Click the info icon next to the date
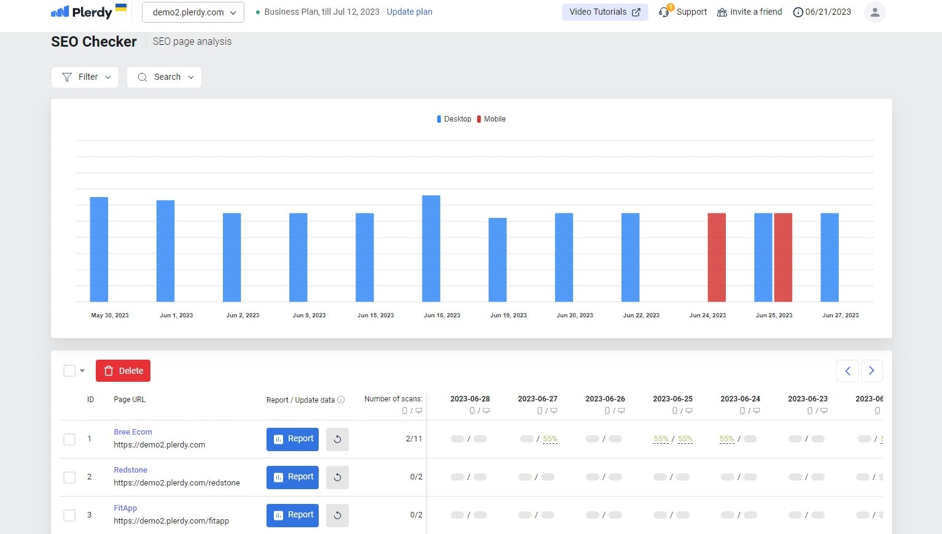942x534 pixels. [x=797, y=12]
